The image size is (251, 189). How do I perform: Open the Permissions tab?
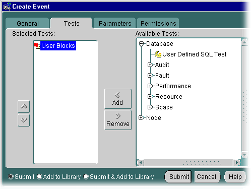coord(158,23)
